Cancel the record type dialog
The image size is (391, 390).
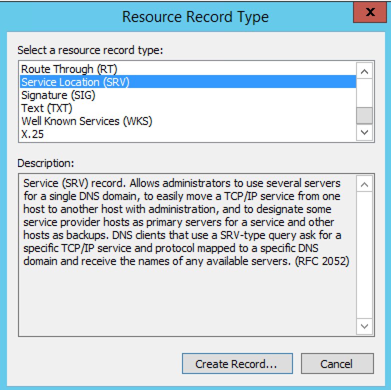[x=337, y=363]
